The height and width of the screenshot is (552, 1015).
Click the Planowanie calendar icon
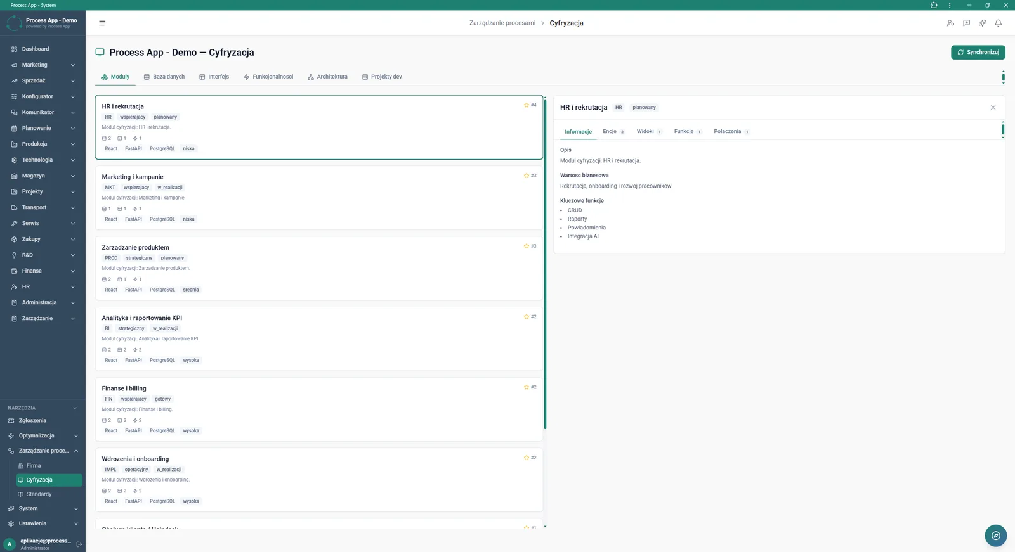(14, 128)
